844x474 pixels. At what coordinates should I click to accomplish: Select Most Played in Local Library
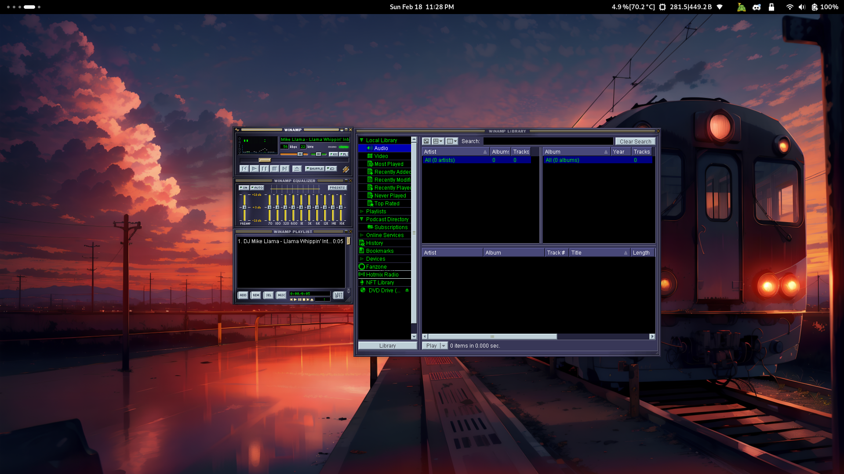(389, 164)
